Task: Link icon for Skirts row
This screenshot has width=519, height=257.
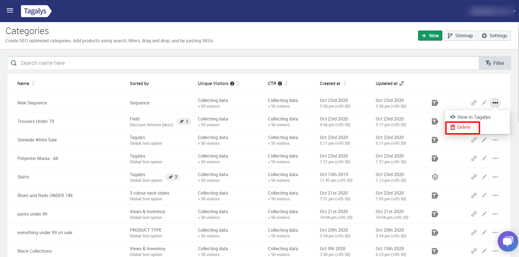Action: click(474, 177)
